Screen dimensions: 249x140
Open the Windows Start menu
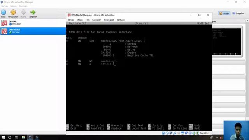[3, 137]
